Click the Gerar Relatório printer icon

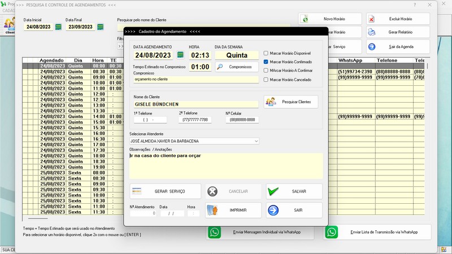click(x=372, y=32)
